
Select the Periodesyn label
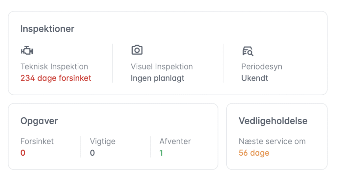tap(262, 67)
